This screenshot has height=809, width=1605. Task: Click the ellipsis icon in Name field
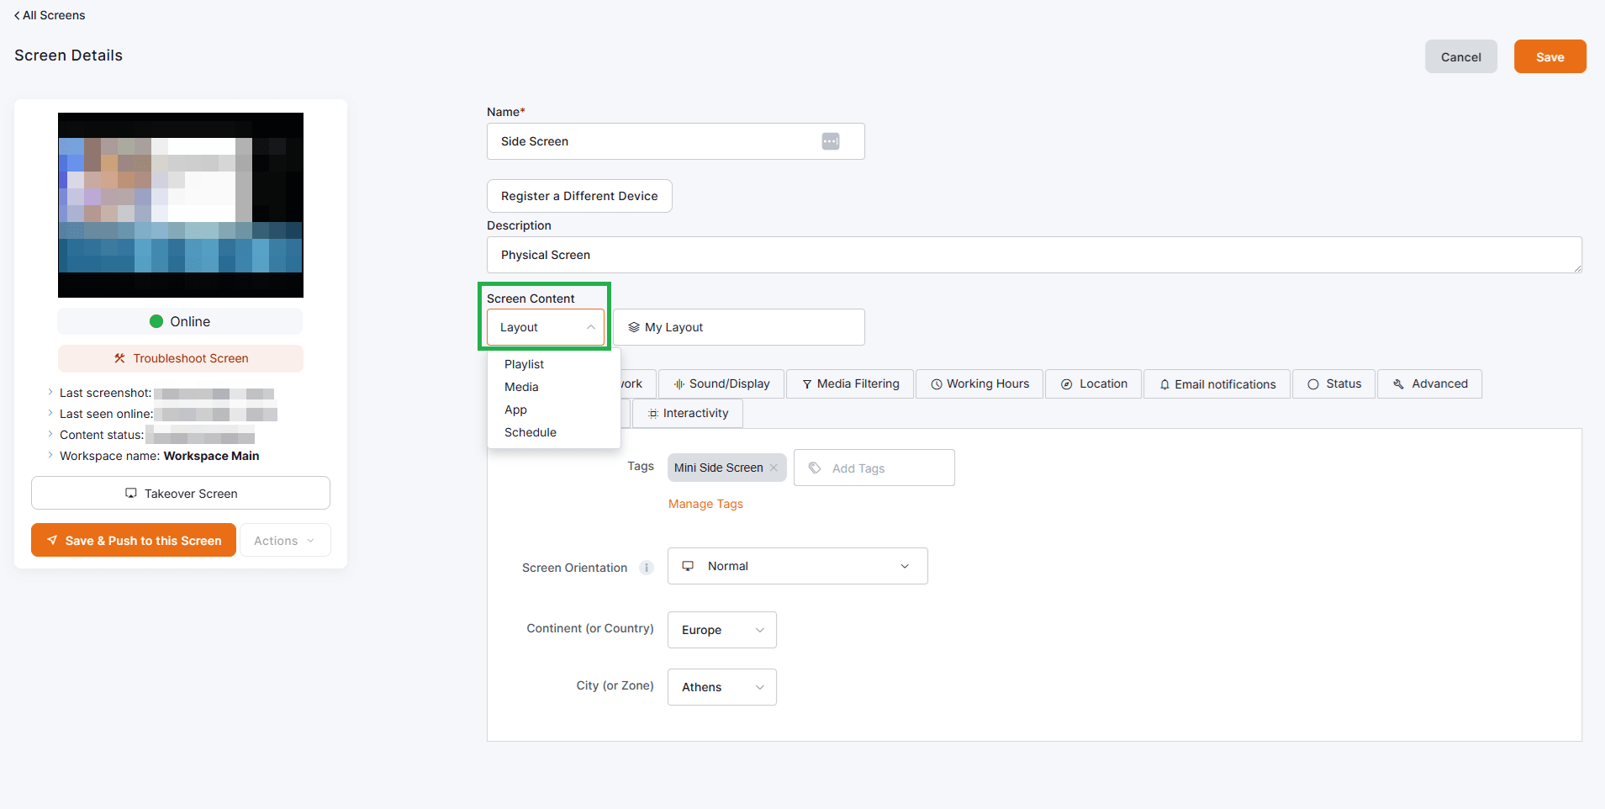(831, 141)
